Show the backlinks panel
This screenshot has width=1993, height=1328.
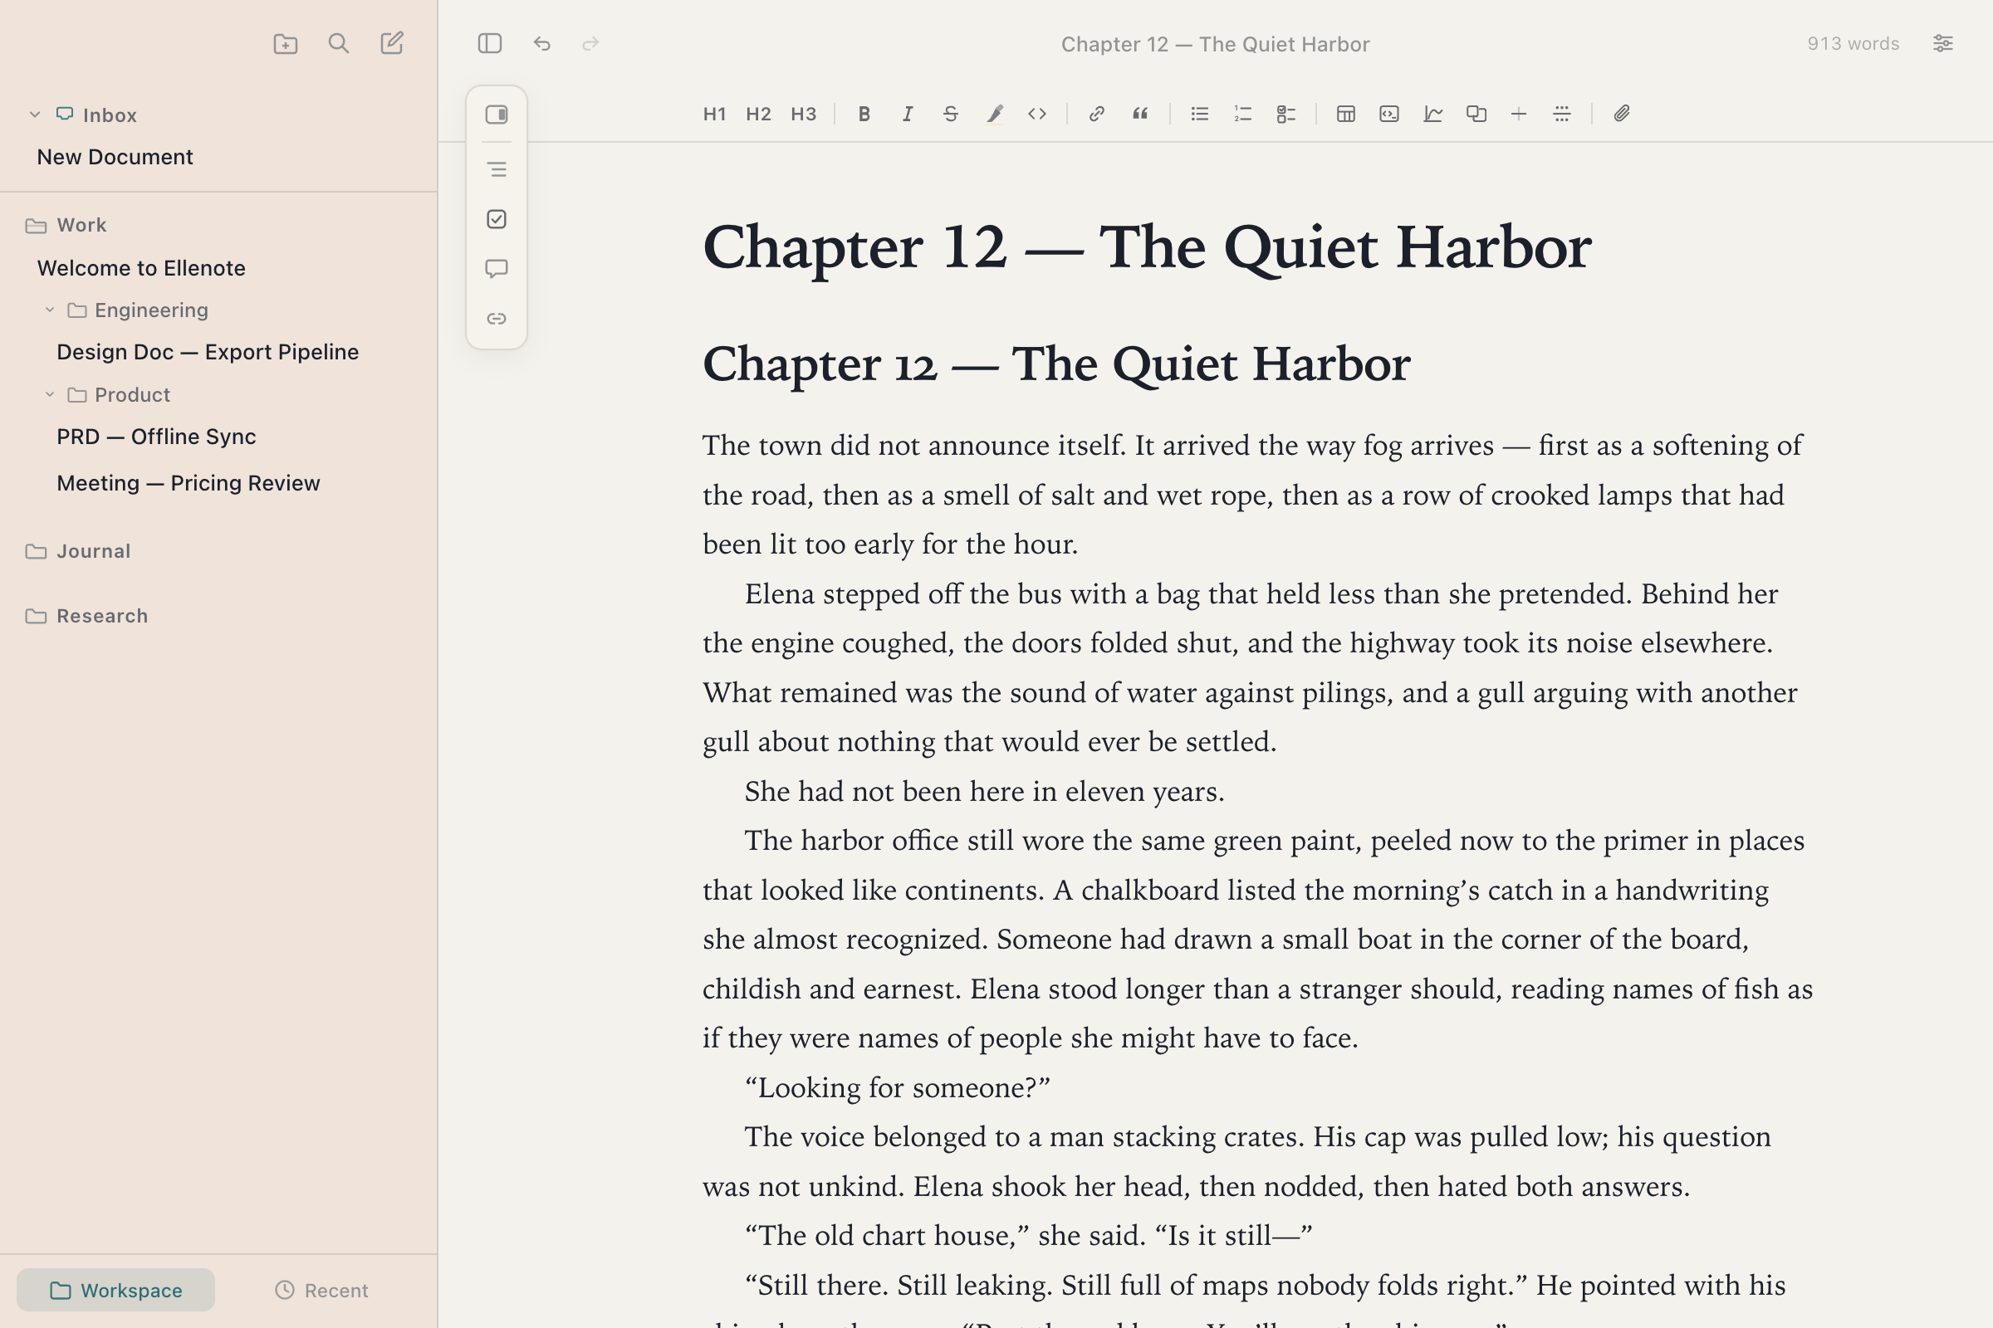[497, 319]
